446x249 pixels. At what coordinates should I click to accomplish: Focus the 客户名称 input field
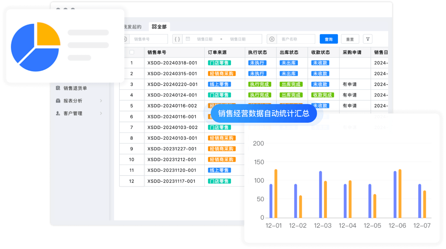click(x=296, y=39)
